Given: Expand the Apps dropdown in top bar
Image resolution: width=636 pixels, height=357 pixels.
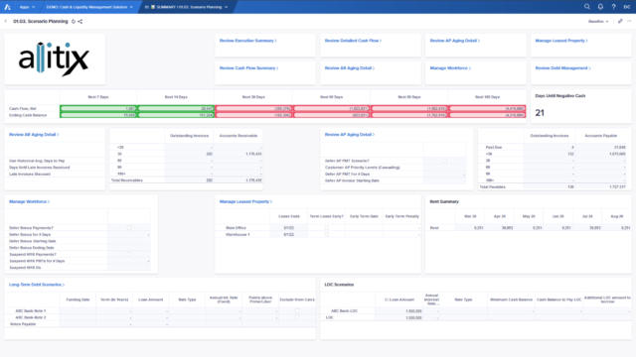Looking at the screenshot, I should point(27,7).
